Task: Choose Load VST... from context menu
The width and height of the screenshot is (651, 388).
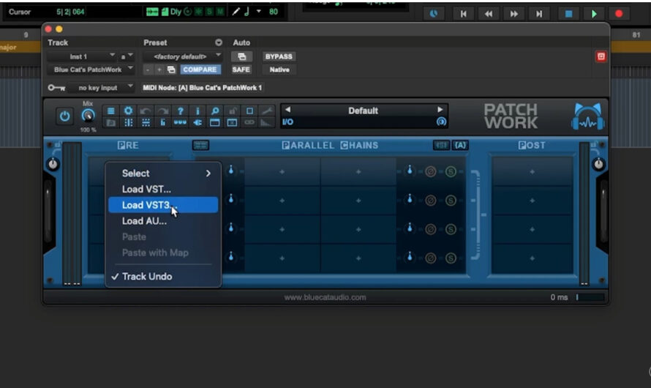Action: point(163,189)
